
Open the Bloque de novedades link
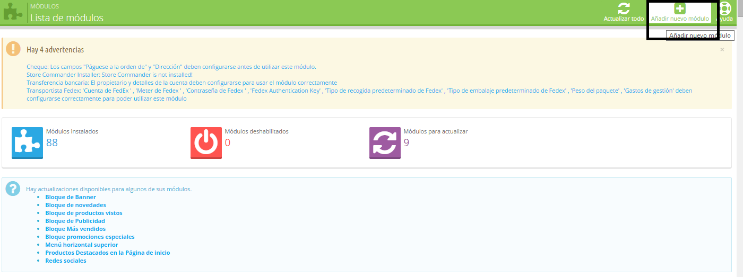tap(75, 205)
